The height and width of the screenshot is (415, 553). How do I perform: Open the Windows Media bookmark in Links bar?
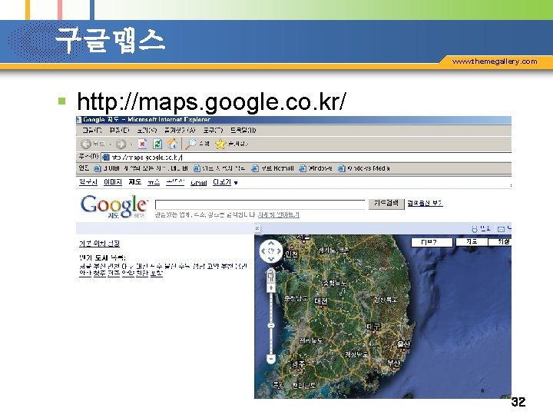[x=363, y=168]
